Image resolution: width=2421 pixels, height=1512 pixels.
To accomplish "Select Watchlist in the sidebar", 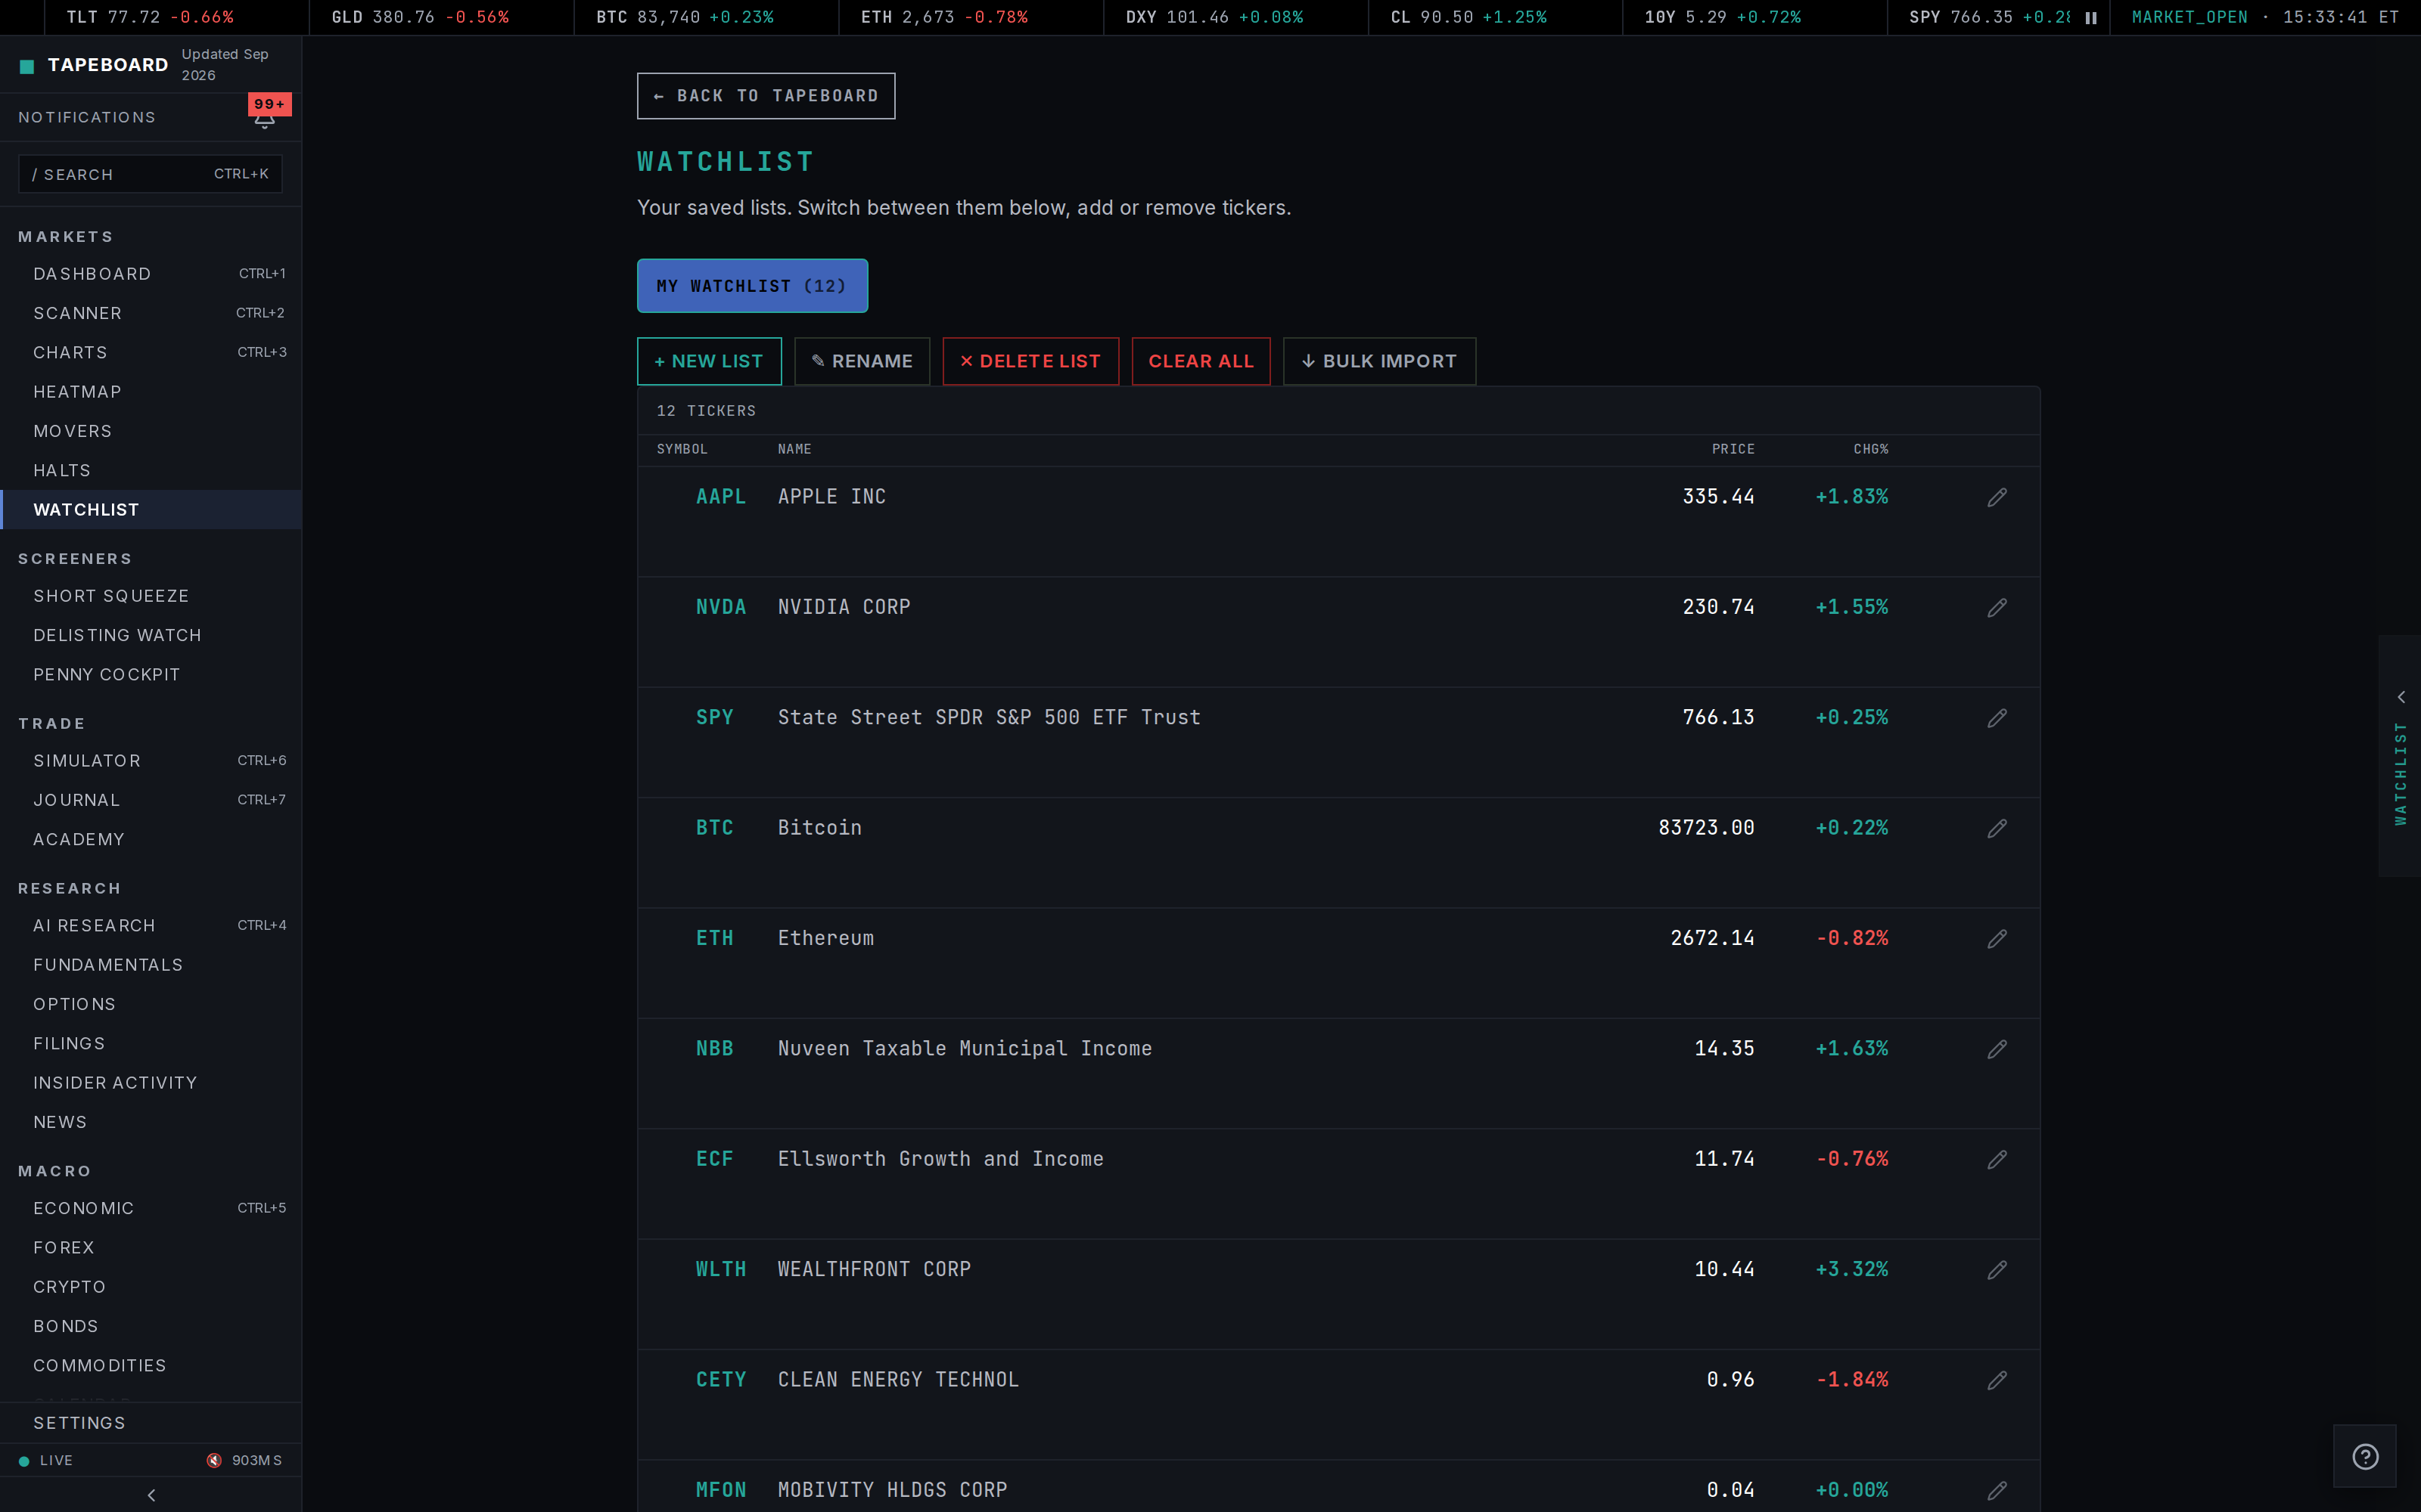I will coord(151,510).
